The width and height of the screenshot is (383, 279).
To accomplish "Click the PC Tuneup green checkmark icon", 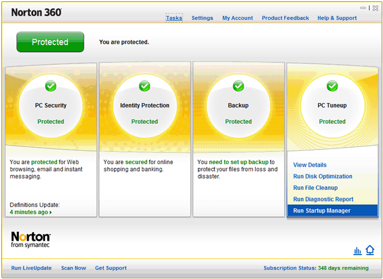I will coord(332,86).
